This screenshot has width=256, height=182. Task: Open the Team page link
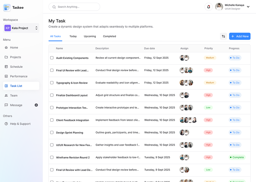21,95
